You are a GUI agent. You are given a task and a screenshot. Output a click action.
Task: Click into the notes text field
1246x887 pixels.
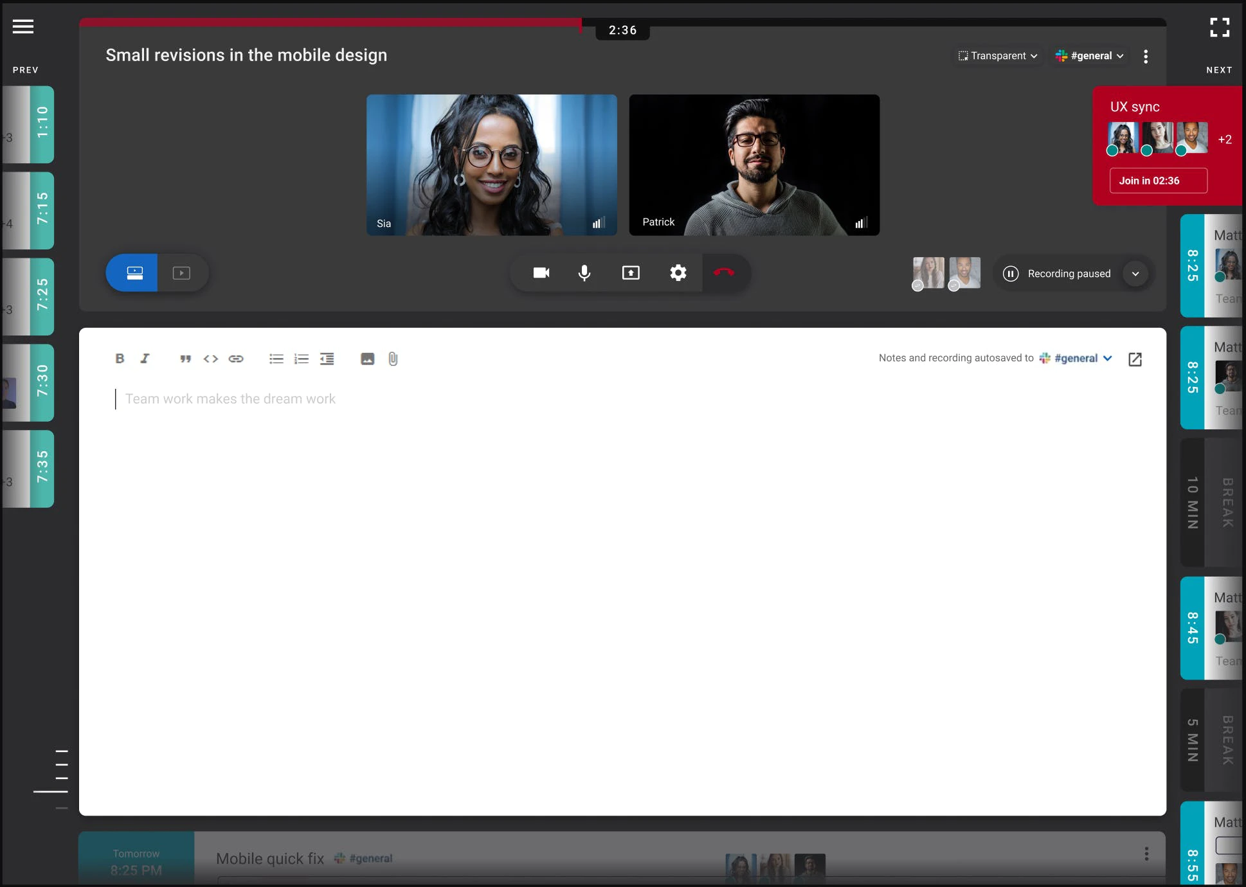(x=230, y=399)
